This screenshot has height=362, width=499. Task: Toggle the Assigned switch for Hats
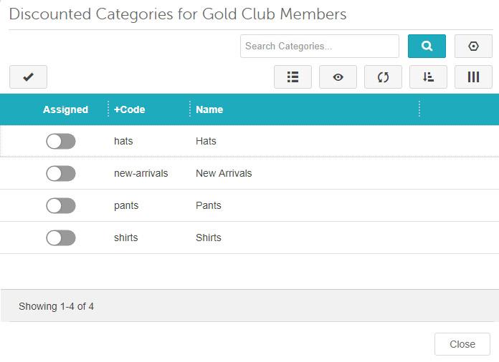(x=61, y=142)
